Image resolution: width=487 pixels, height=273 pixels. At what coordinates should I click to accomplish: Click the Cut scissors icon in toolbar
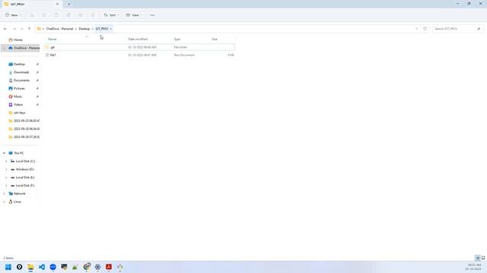(x=32, y=15)
